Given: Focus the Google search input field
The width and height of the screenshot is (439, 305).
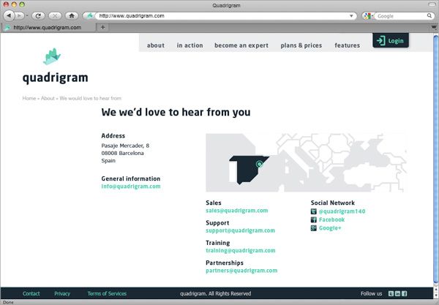Looking at the screenshot, I should [401, 16].
